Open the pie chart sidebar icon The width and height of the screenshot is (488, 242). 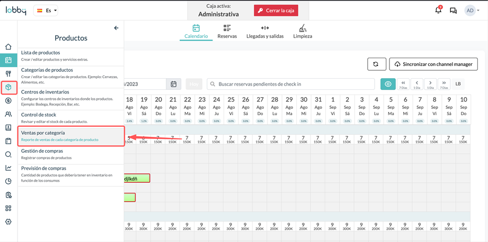click(8, 181)
